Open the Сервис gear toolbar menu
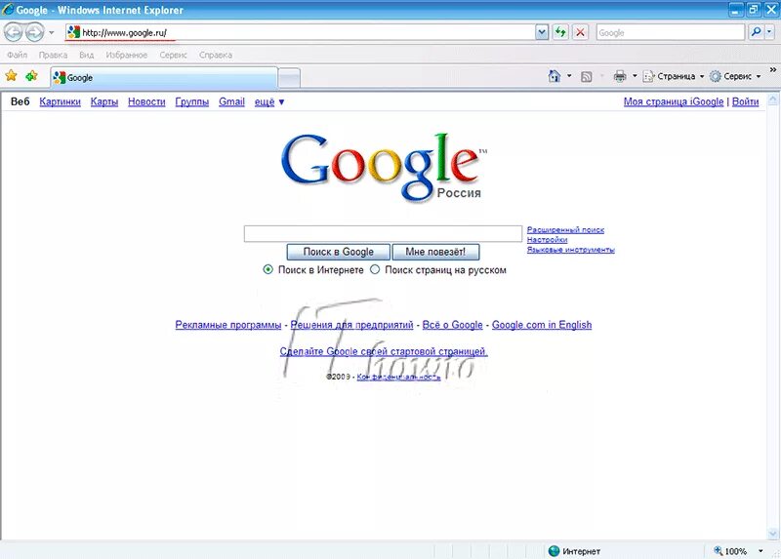Screen dimensions: 781x559 735,76
